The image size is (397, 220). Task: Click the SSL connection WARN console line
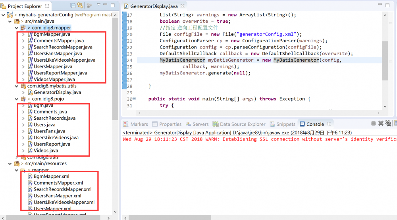point(260,139)
